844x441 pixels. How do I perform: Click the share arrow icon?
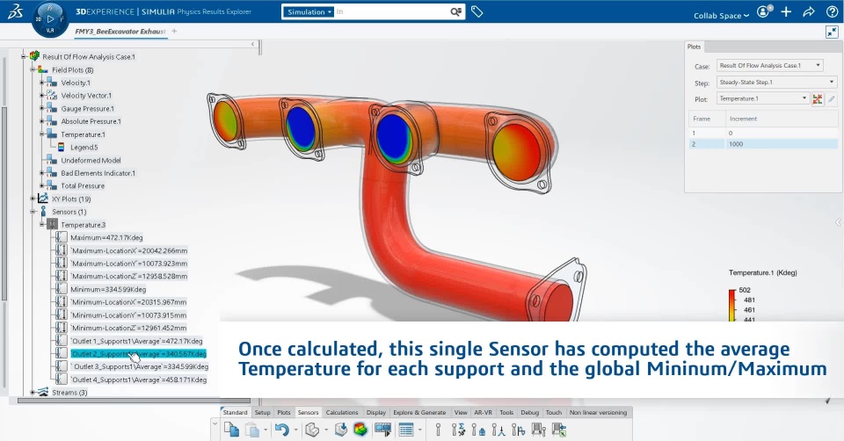click(809, 11)
